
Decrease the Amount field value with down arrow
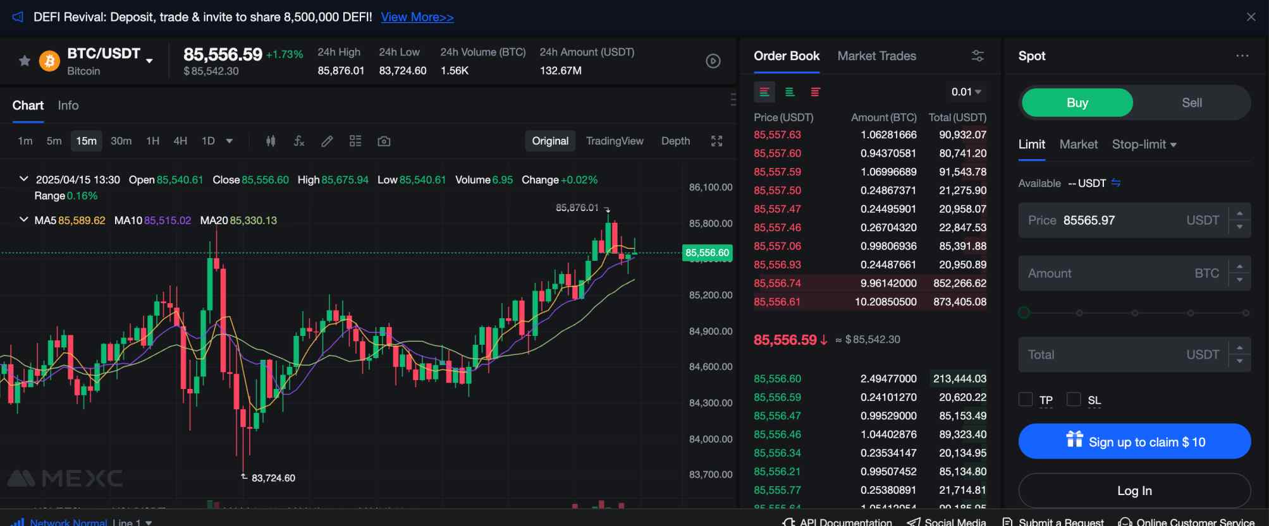(x=1240, y=280)
